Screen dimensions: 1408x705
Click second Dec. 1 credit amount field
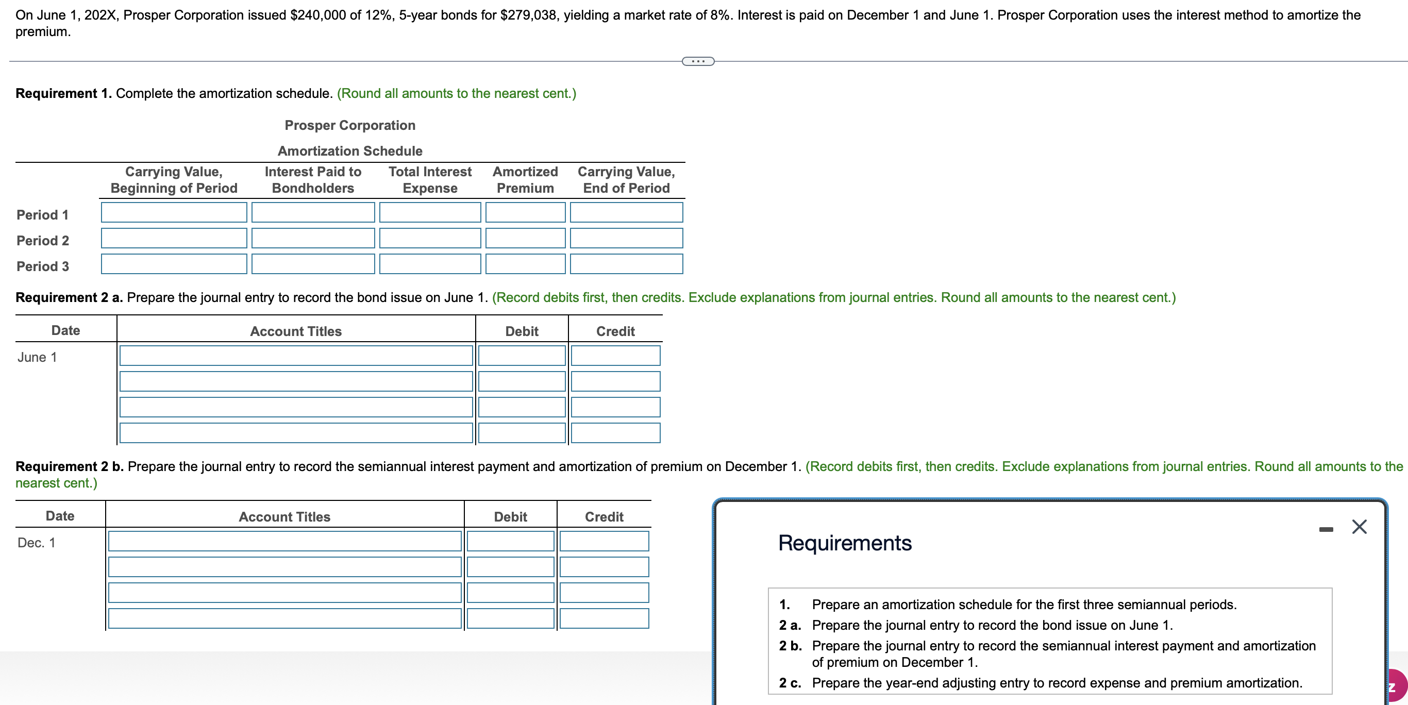(604, 567)
